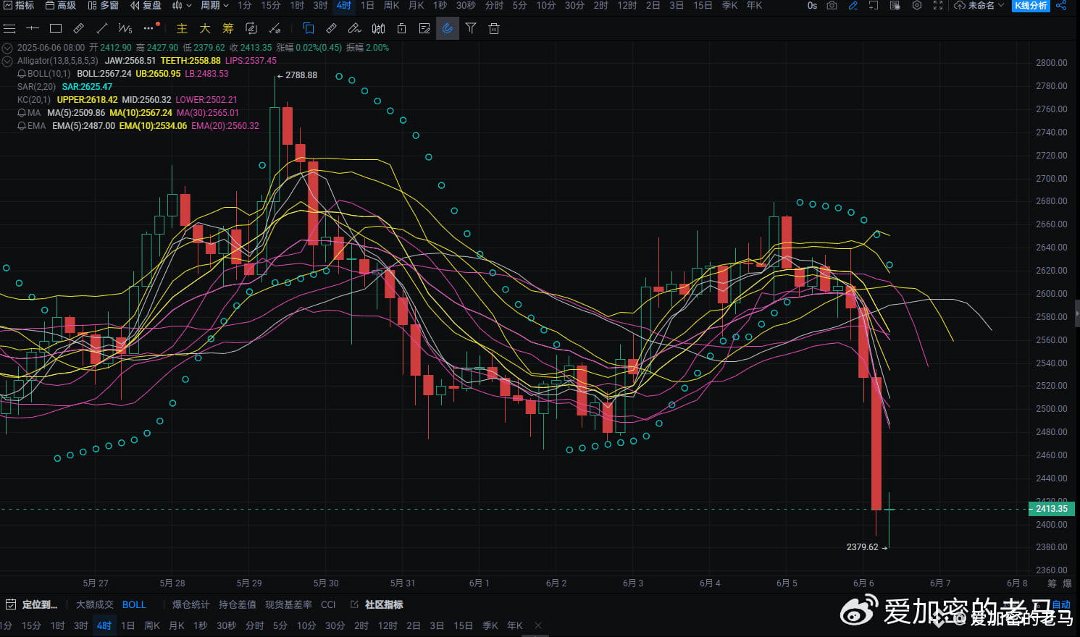Open more drawing tools (three dots)

pos(149,28)
